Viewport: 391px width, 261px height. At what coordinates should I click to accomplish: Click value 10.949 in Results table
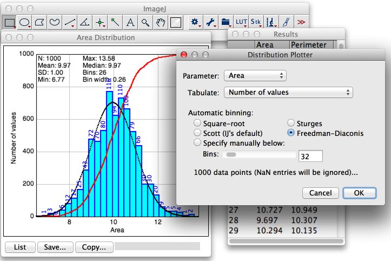(x=304, y=210)
